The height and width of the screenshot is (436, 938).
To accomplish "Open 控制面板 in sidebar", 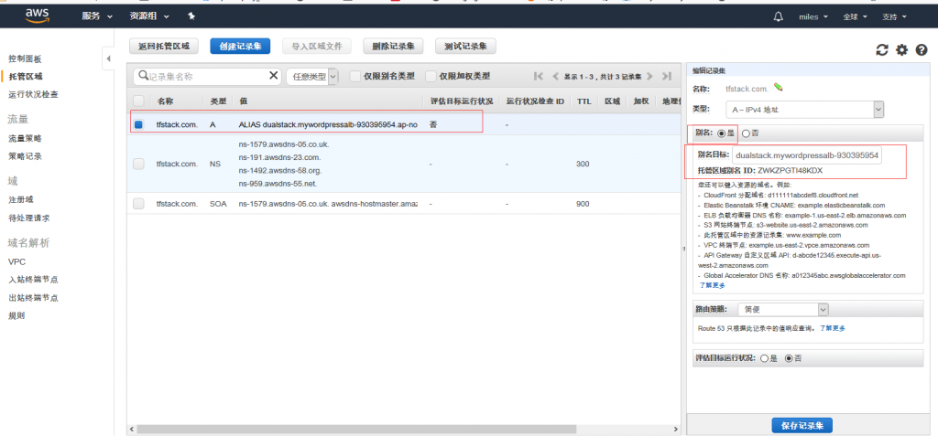I will [x=25, y=59].
